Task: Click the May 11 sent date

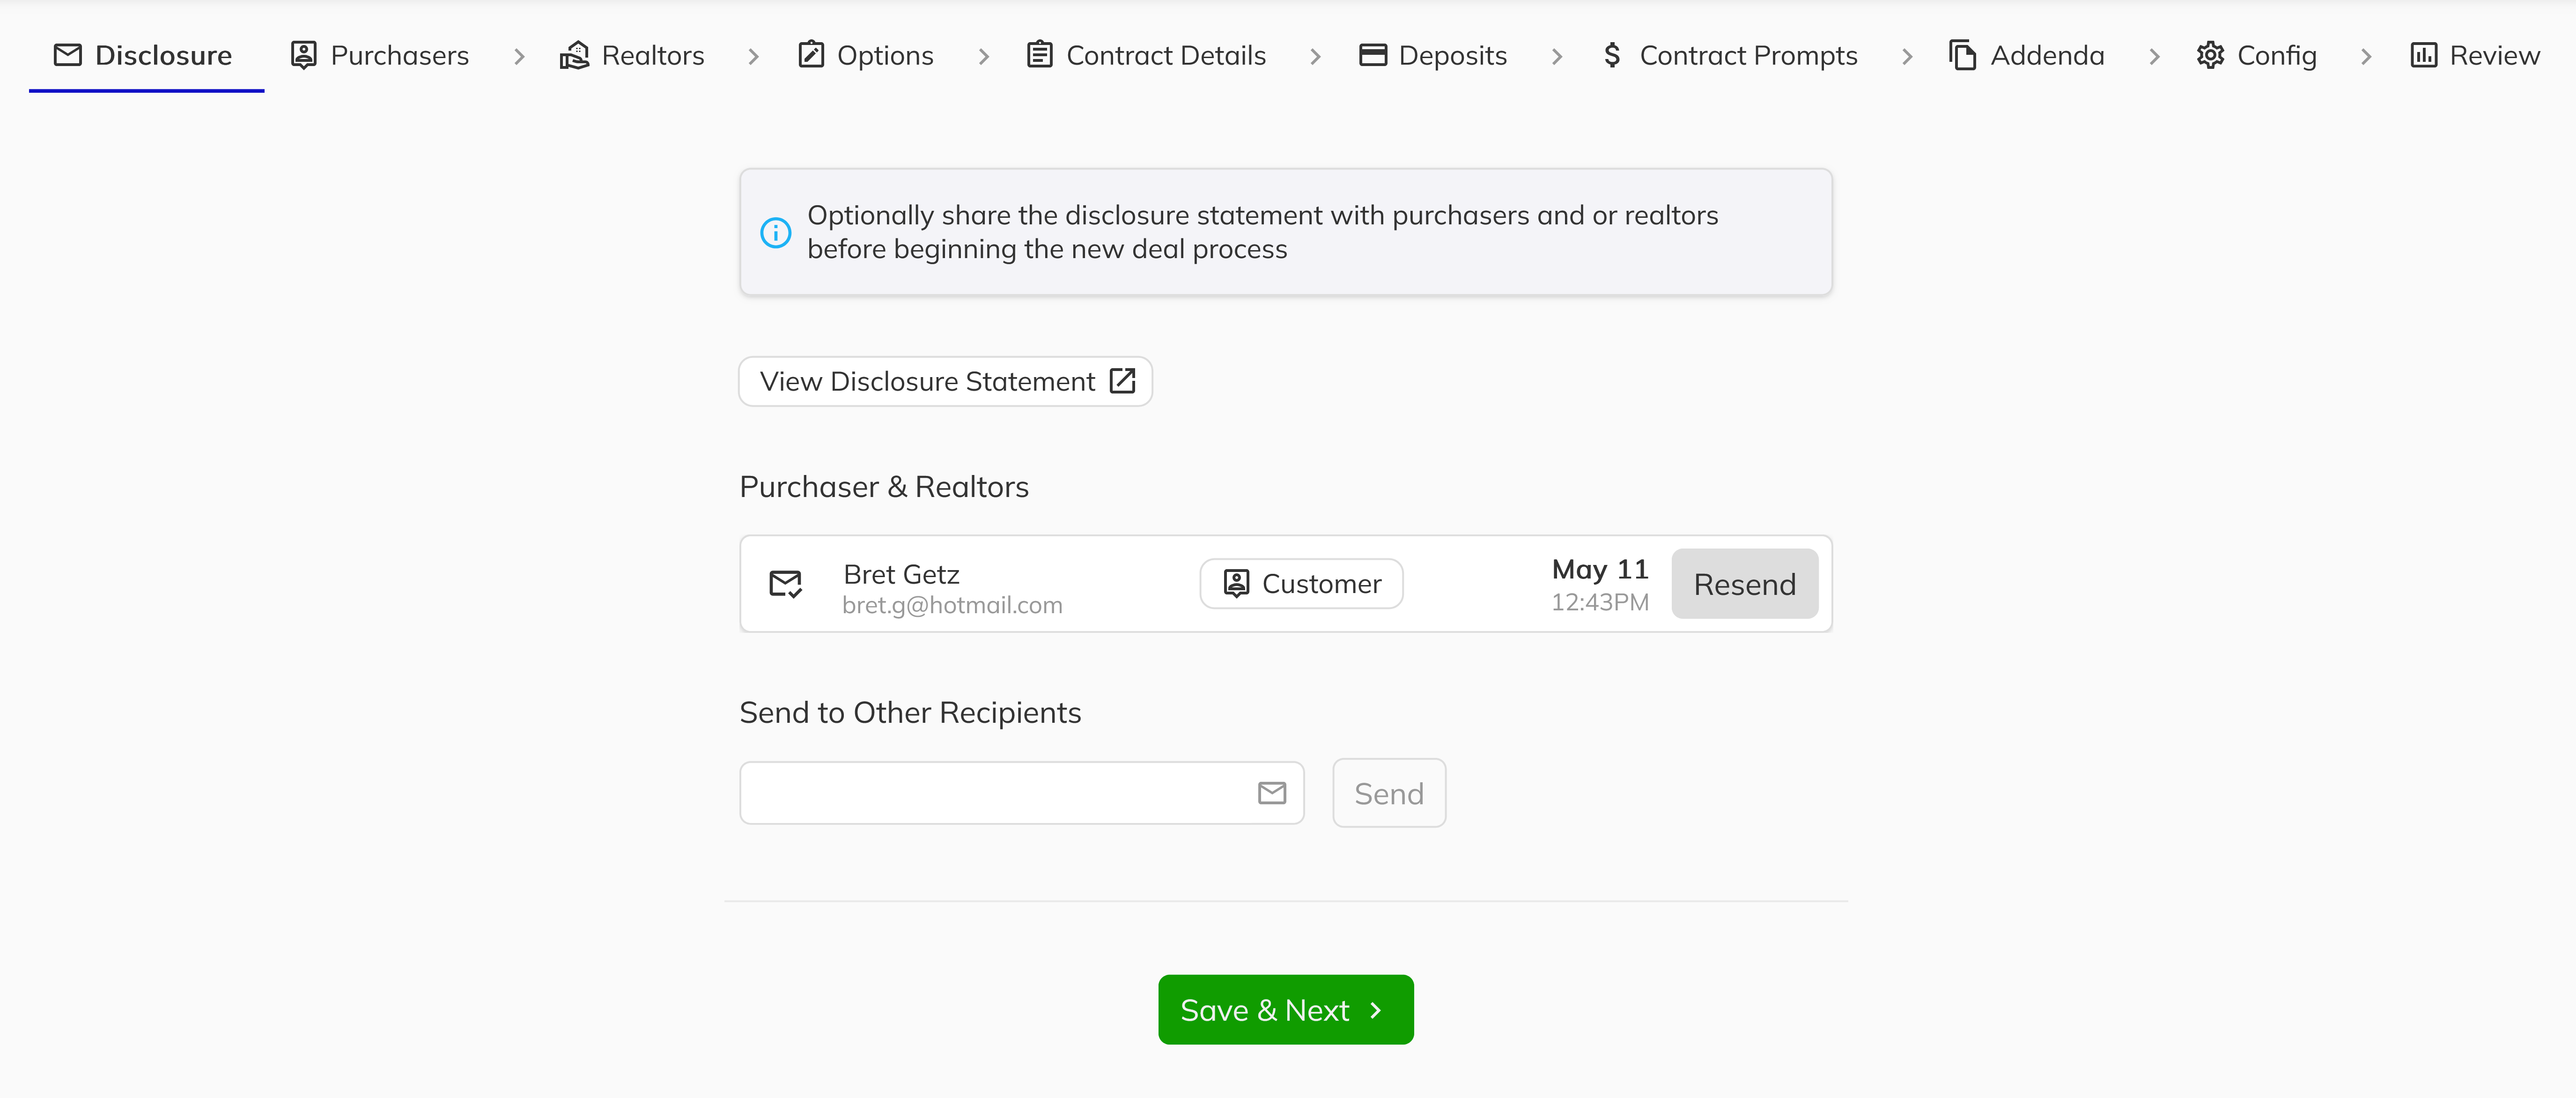Action: click(x=1600, y=569)
